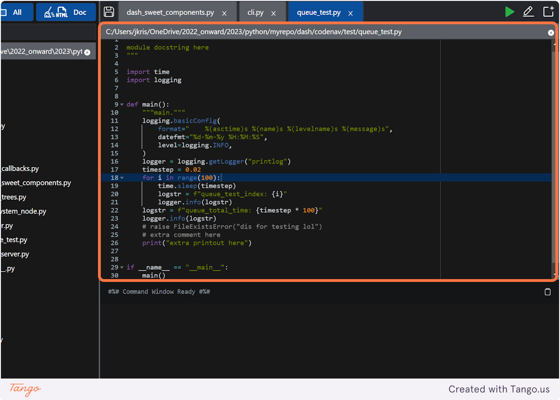The height and width of the screenshot is (400, 560).
Task: Click the level=logging.INFO line
Action: (x=195, y=145)
